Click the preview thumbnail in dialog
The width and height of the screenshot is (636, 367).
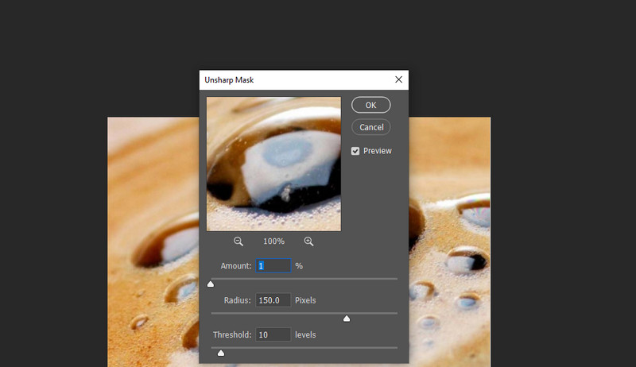click(x=273, y=164)
